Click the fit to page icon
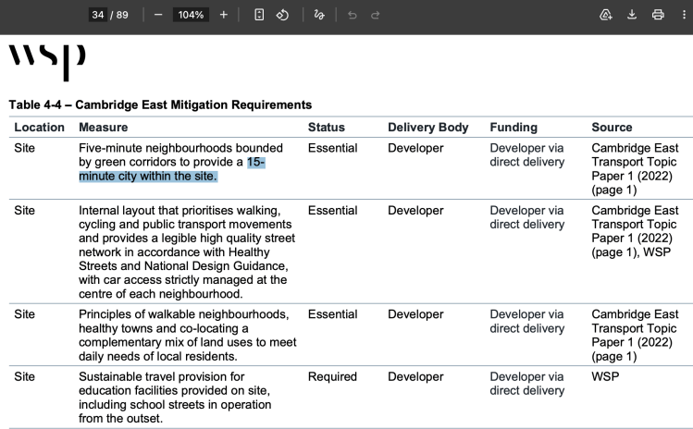This screenshot has width=693, height=429. tap(259, 15)
